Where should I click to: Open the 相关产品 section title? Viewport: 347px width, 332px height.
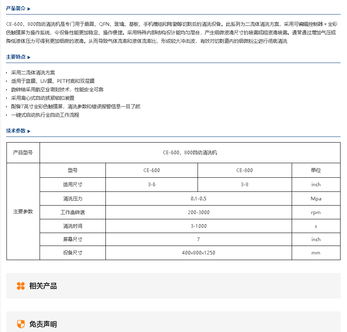[43, 286]
